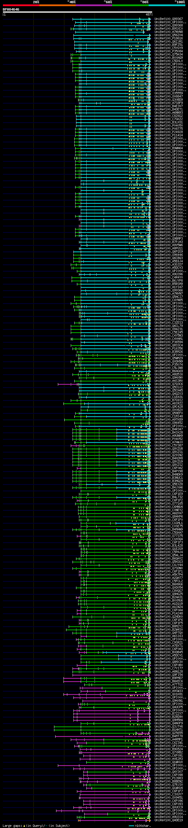This screenshot has height=828, width=188.
Task: Click the Large gaps legend text
Action: coord(36,826)
